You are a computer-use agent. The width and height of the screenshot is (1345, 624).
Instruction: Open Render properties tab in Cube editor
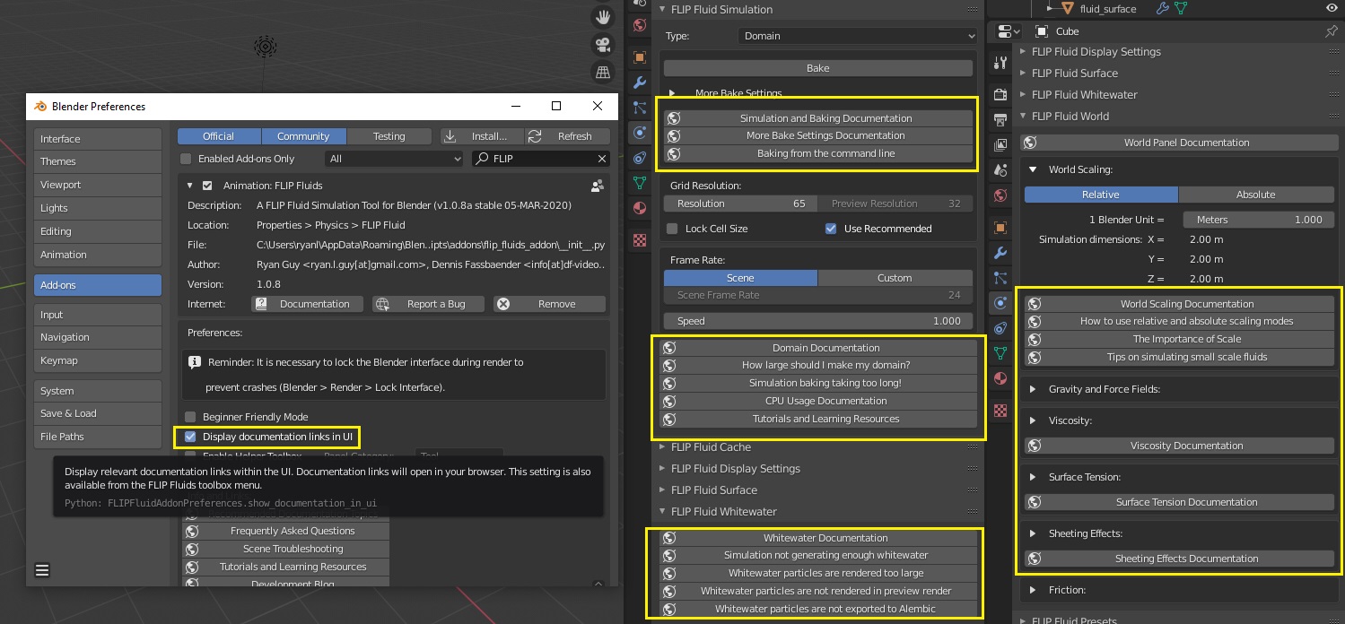pyautogui.click(x=1000, y=95)
